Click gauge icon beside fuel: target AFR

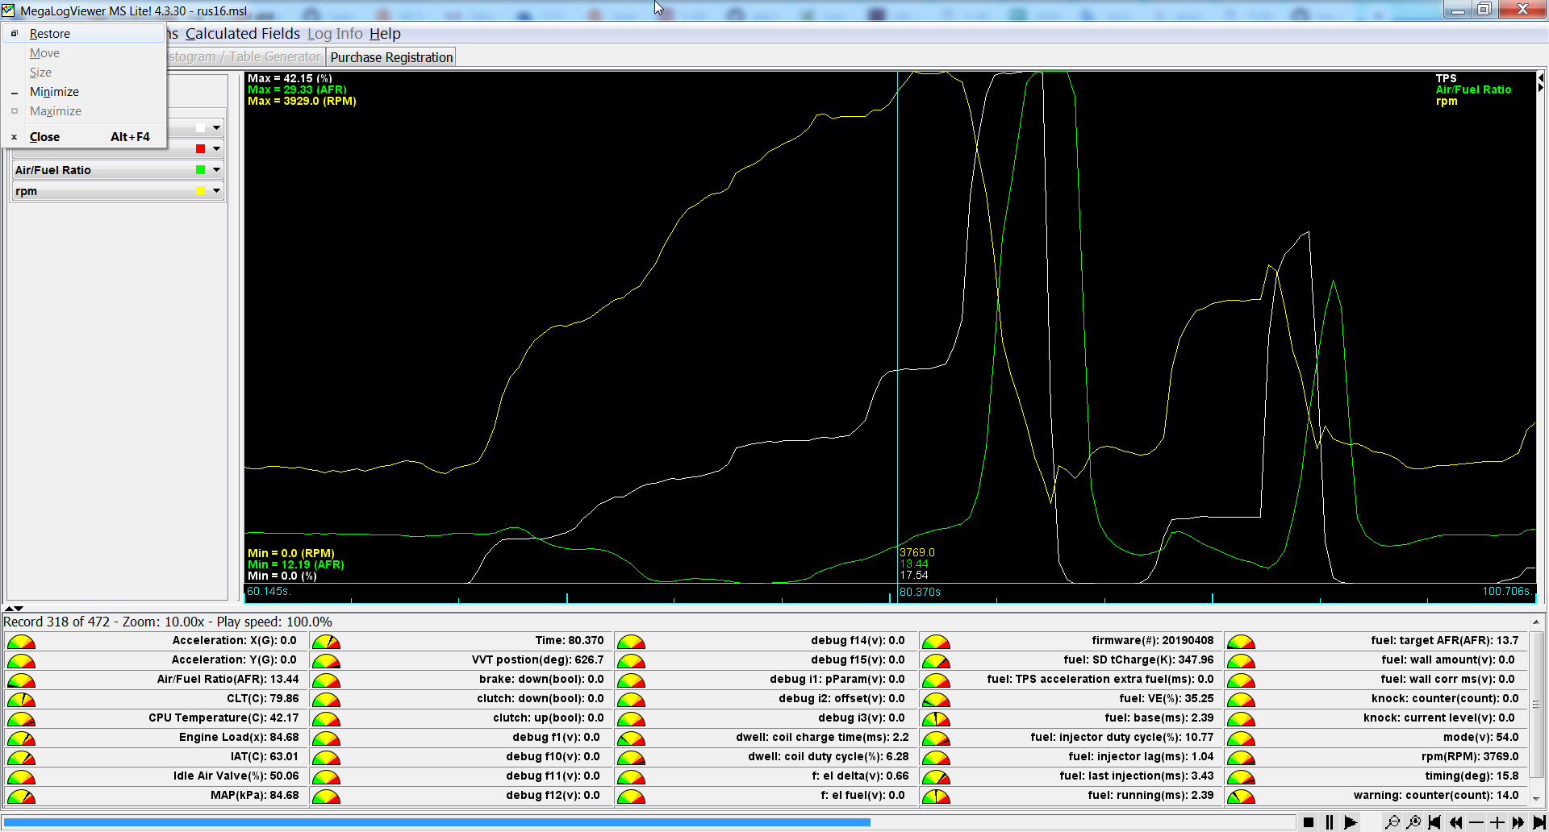pos(1241,642)
